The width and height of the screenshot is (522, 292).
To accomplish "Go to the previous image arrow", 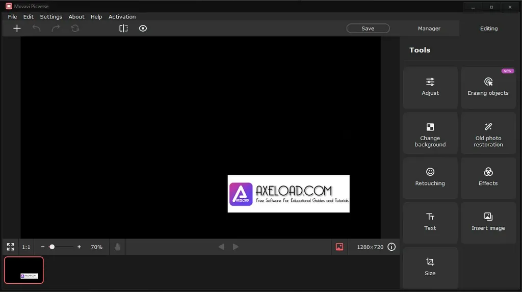I will (x=221, y=247).
